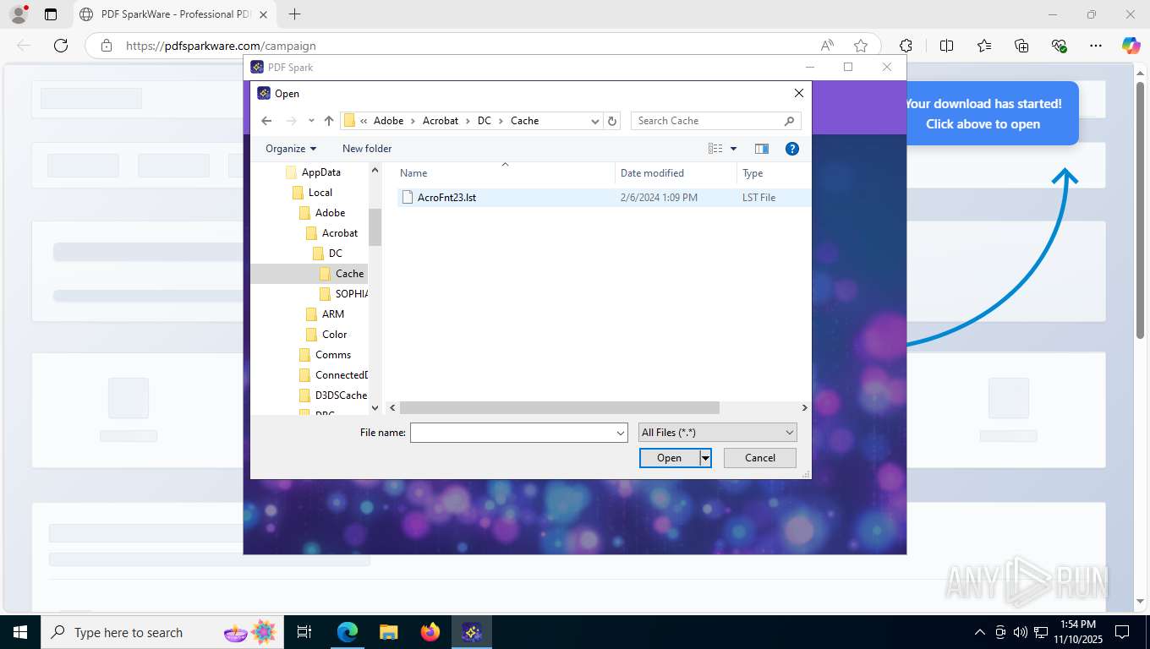The width and height of the screenshot is (1150, 649).
Task: Go up one folder level
Action: point(329,121)
